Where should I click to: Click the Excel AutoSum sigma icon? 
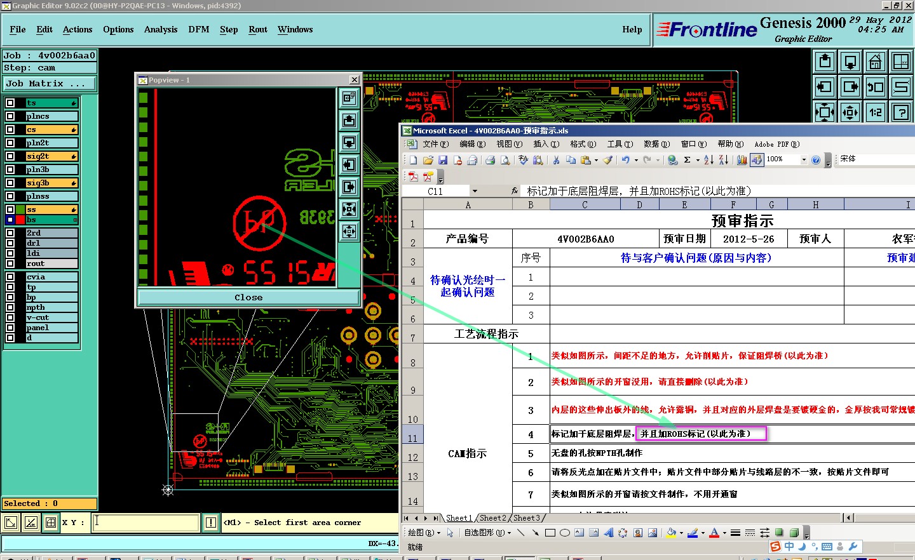[x=687, y=160]
